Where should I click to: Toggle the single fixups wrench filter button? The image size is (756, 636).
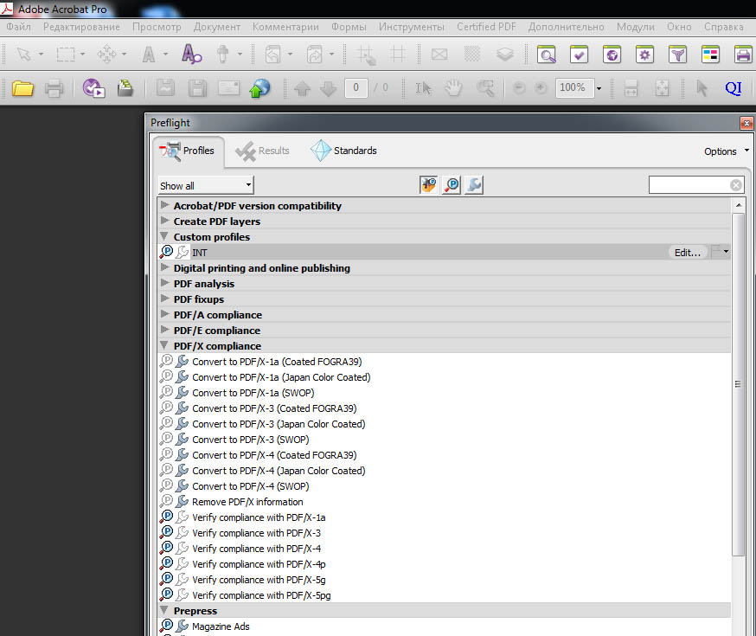click(x=474, y=184)
